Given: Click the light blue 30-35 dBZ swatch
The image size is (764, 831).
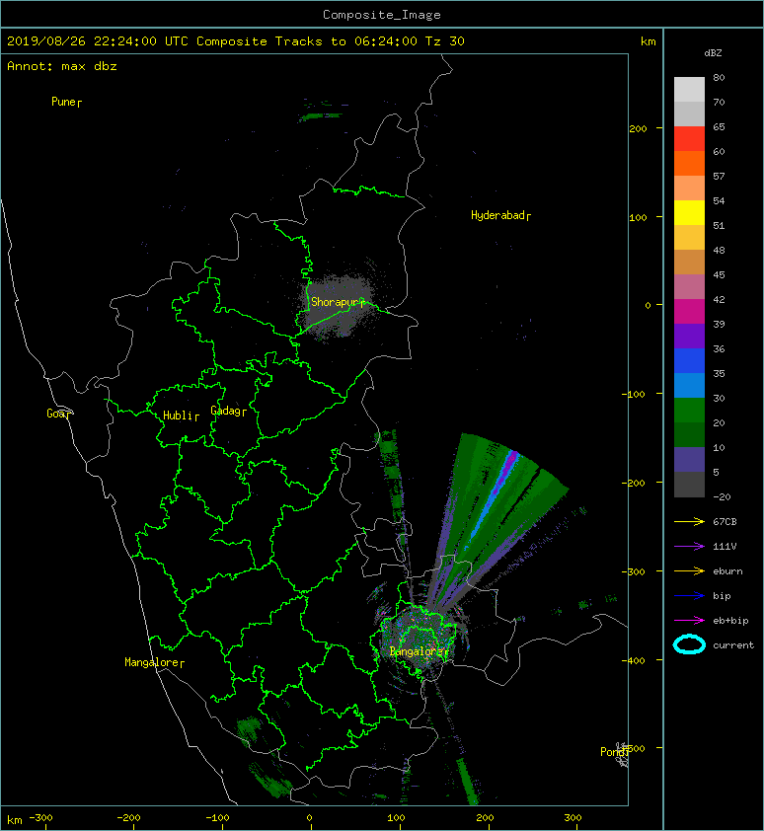Looking at the screenshot, I should pyautogui.click(x=689, y=386).
